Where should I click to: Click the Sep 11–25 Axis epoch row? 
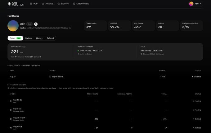105,101
